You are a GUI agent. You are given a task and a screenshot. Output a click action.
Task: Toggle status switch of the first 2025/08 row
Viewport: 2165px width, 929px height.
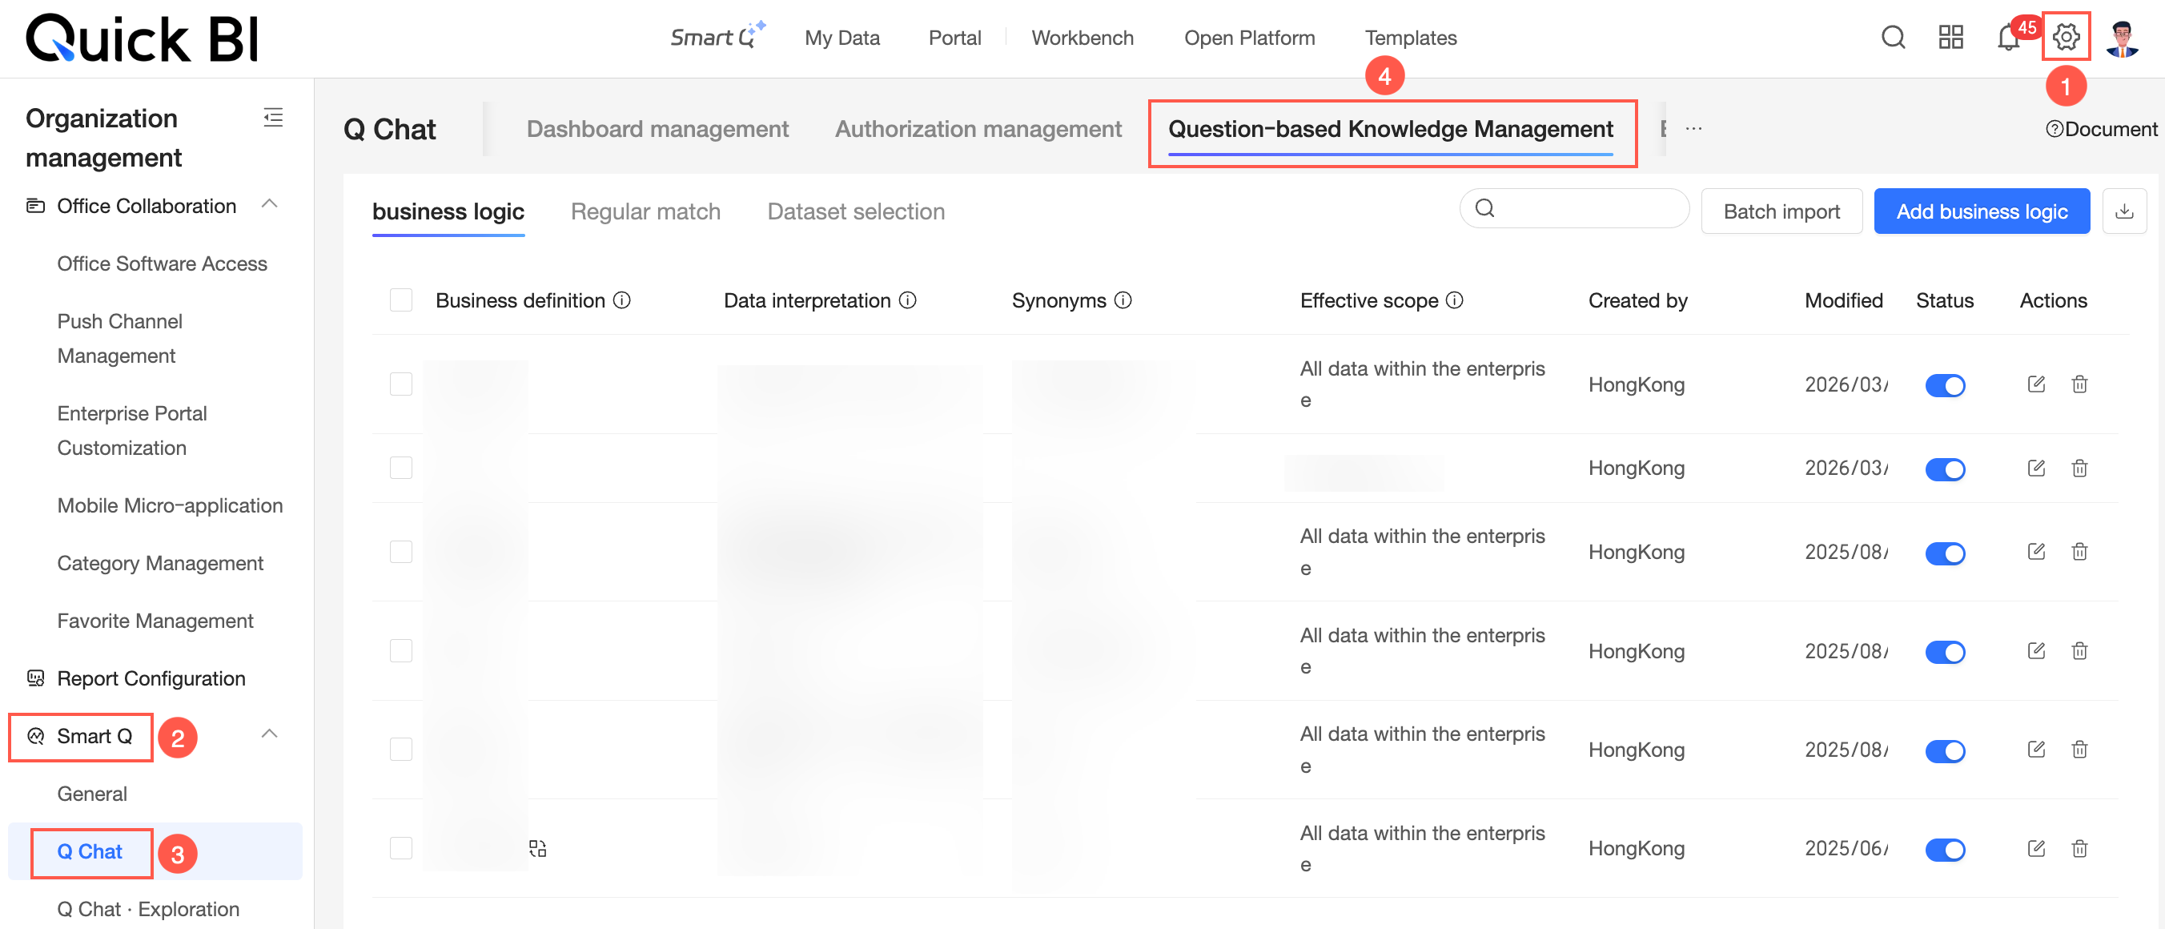pos(1945,553)
